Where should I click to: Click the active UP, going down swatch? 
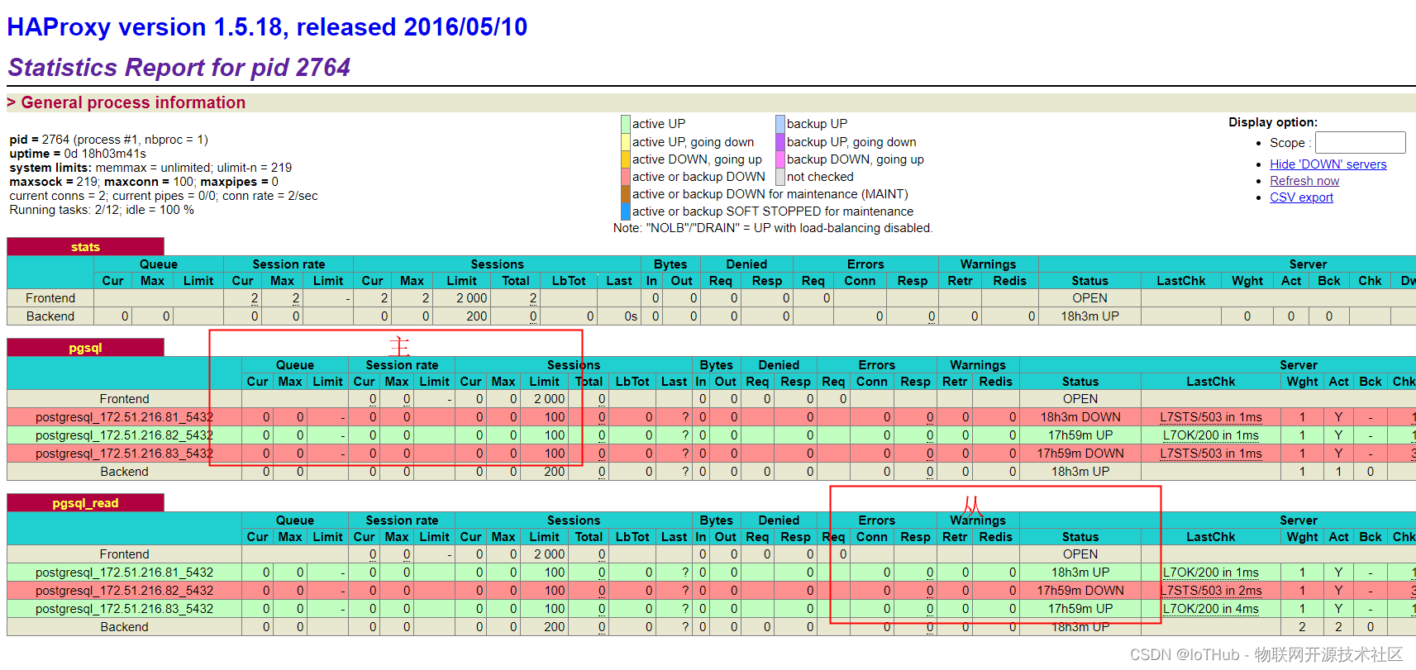626,141
